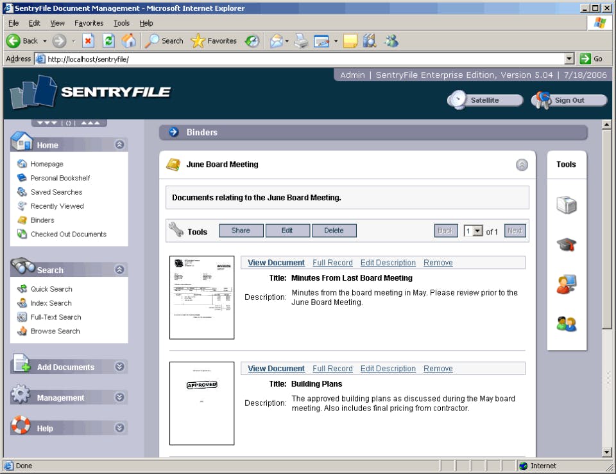Click the user workstation icon in Tools panel
This screenshot has width=616, height=474.
click(566, 283)
